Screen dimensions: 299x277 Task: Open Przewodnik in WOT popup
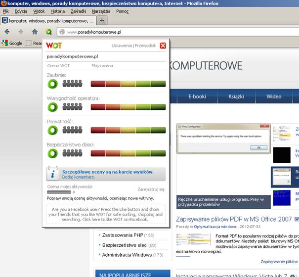(x=145, y=46)
